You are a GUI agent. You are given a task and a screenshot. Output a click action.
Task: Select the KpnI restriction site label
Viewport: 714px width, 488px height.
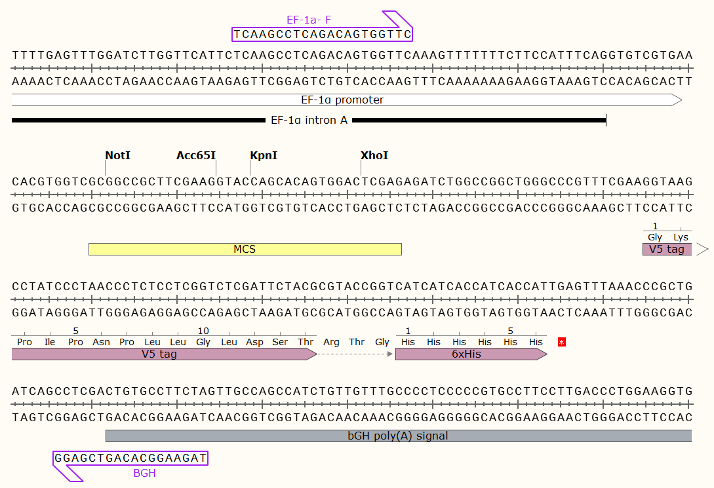pyautogui.click(x=264, y=155)
